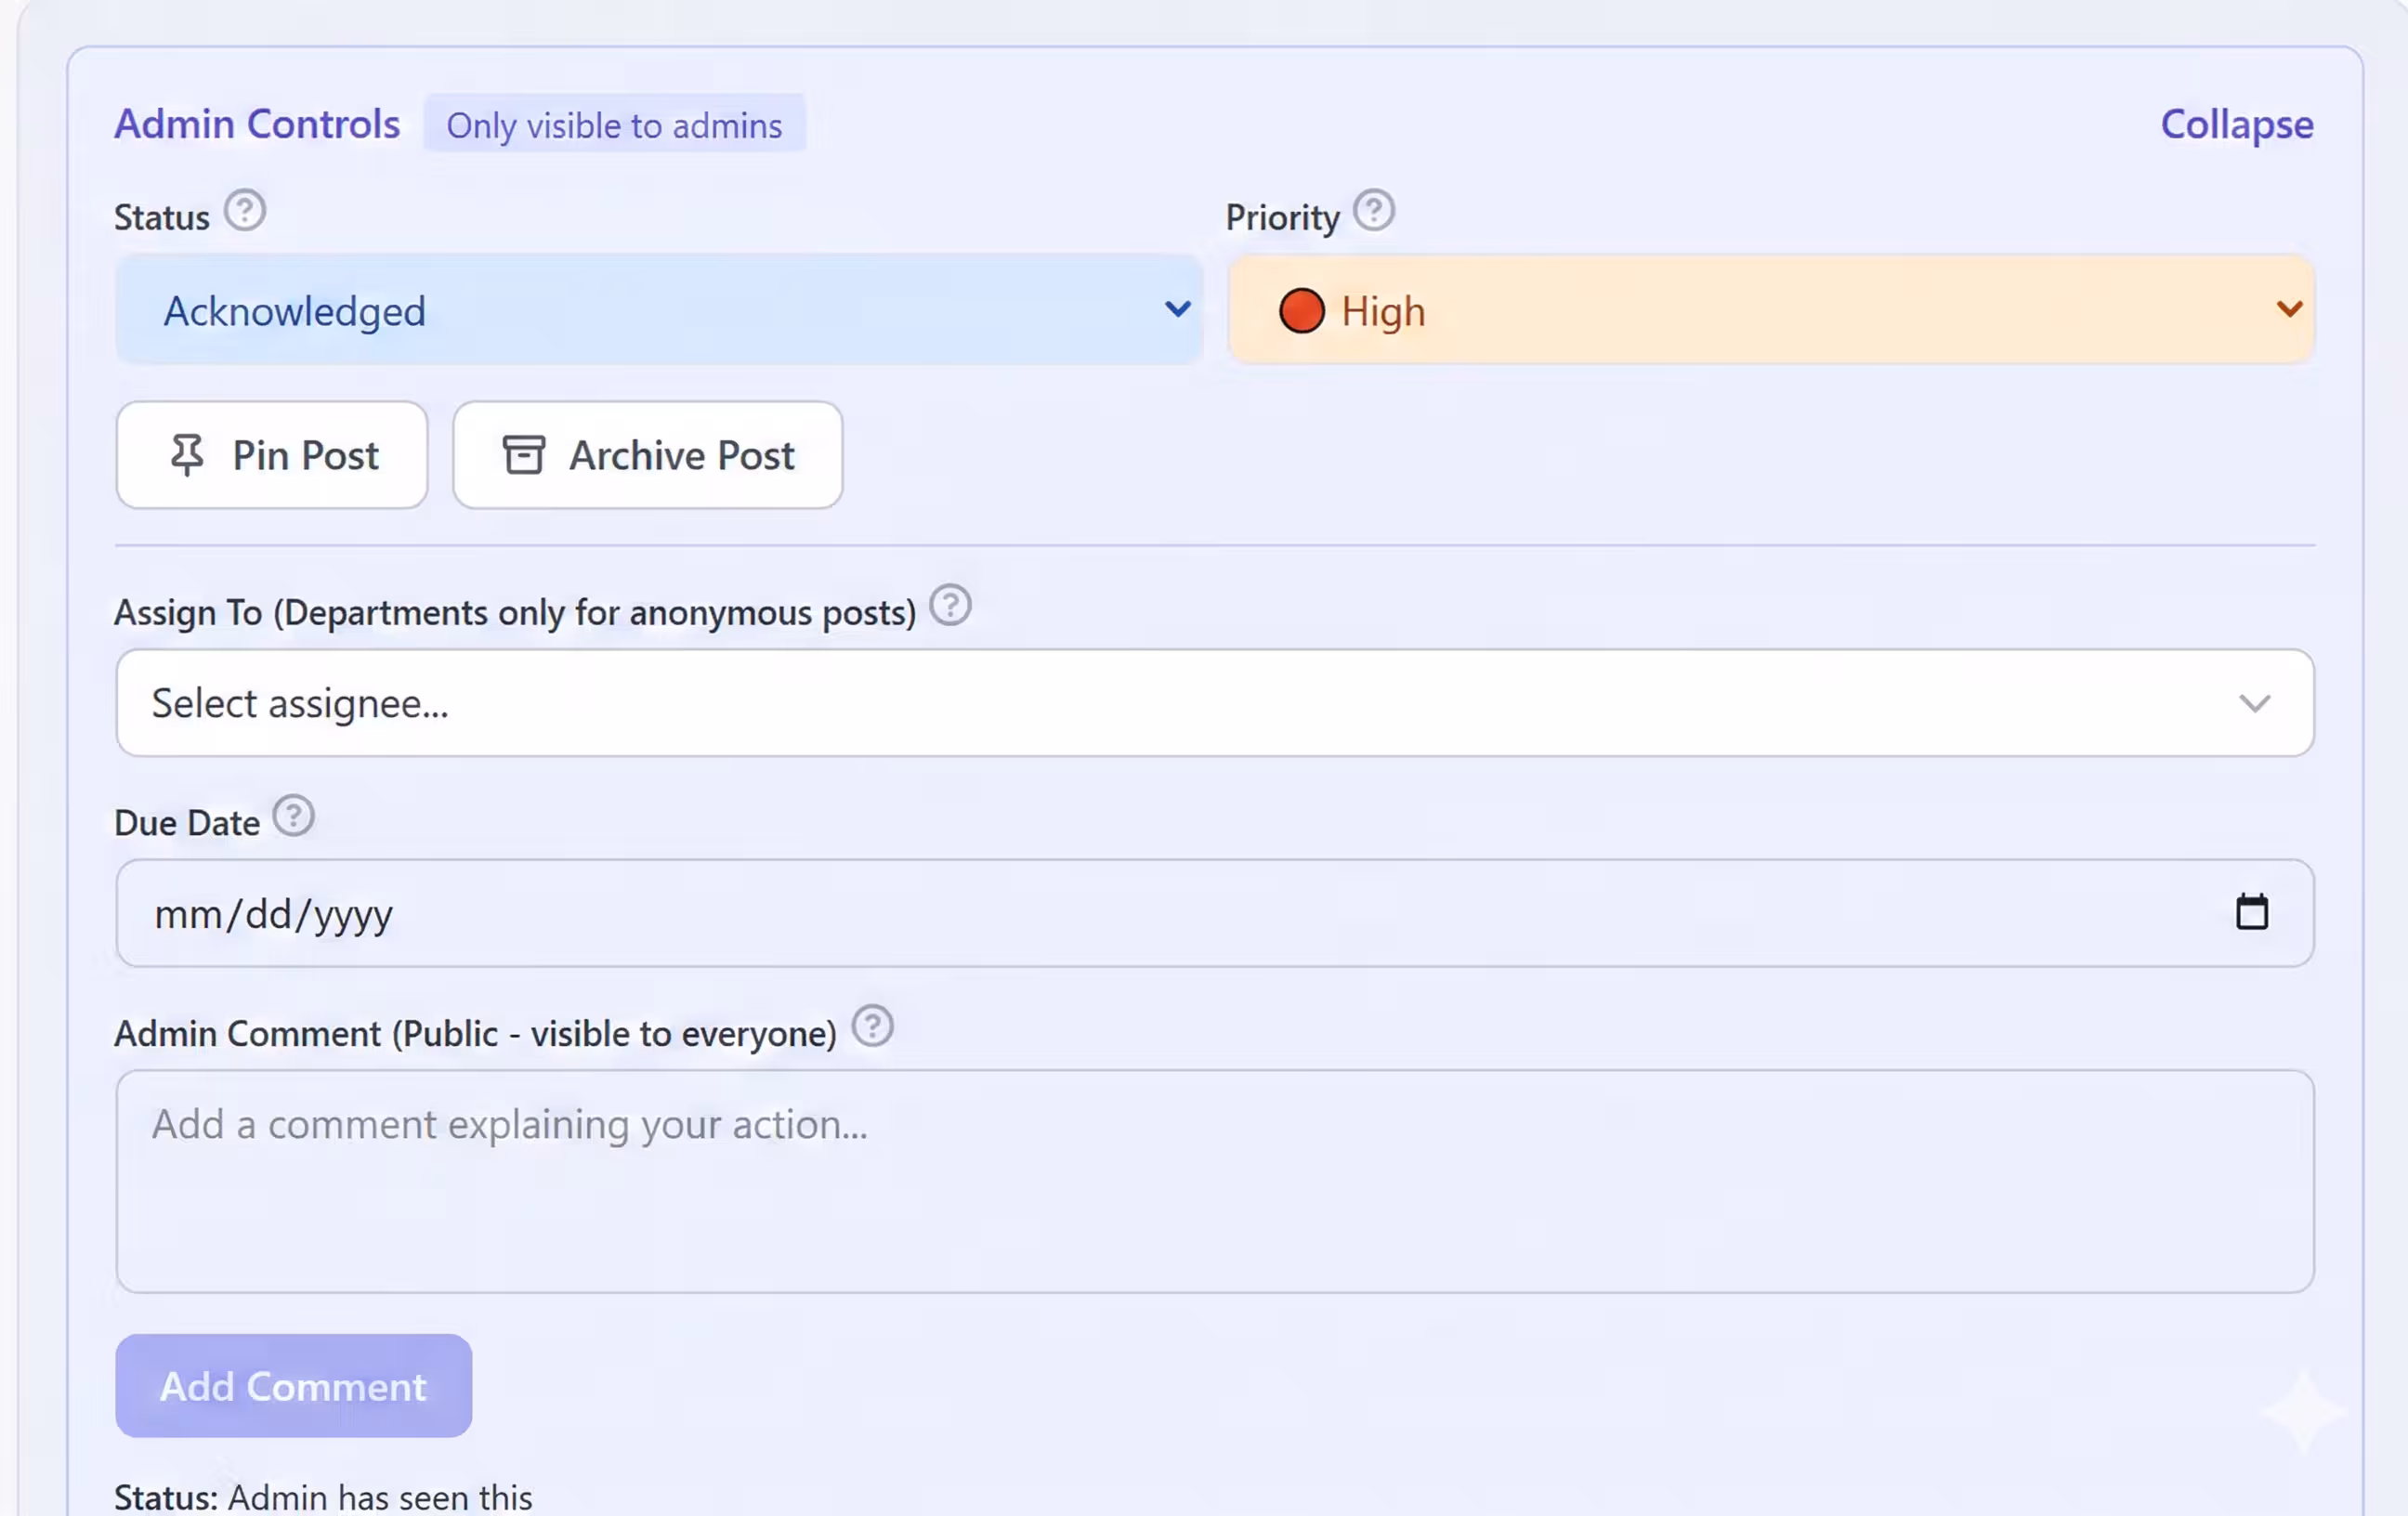Click the red High priority indicator dot
2408x1516 pixels.
[1301, 310]
